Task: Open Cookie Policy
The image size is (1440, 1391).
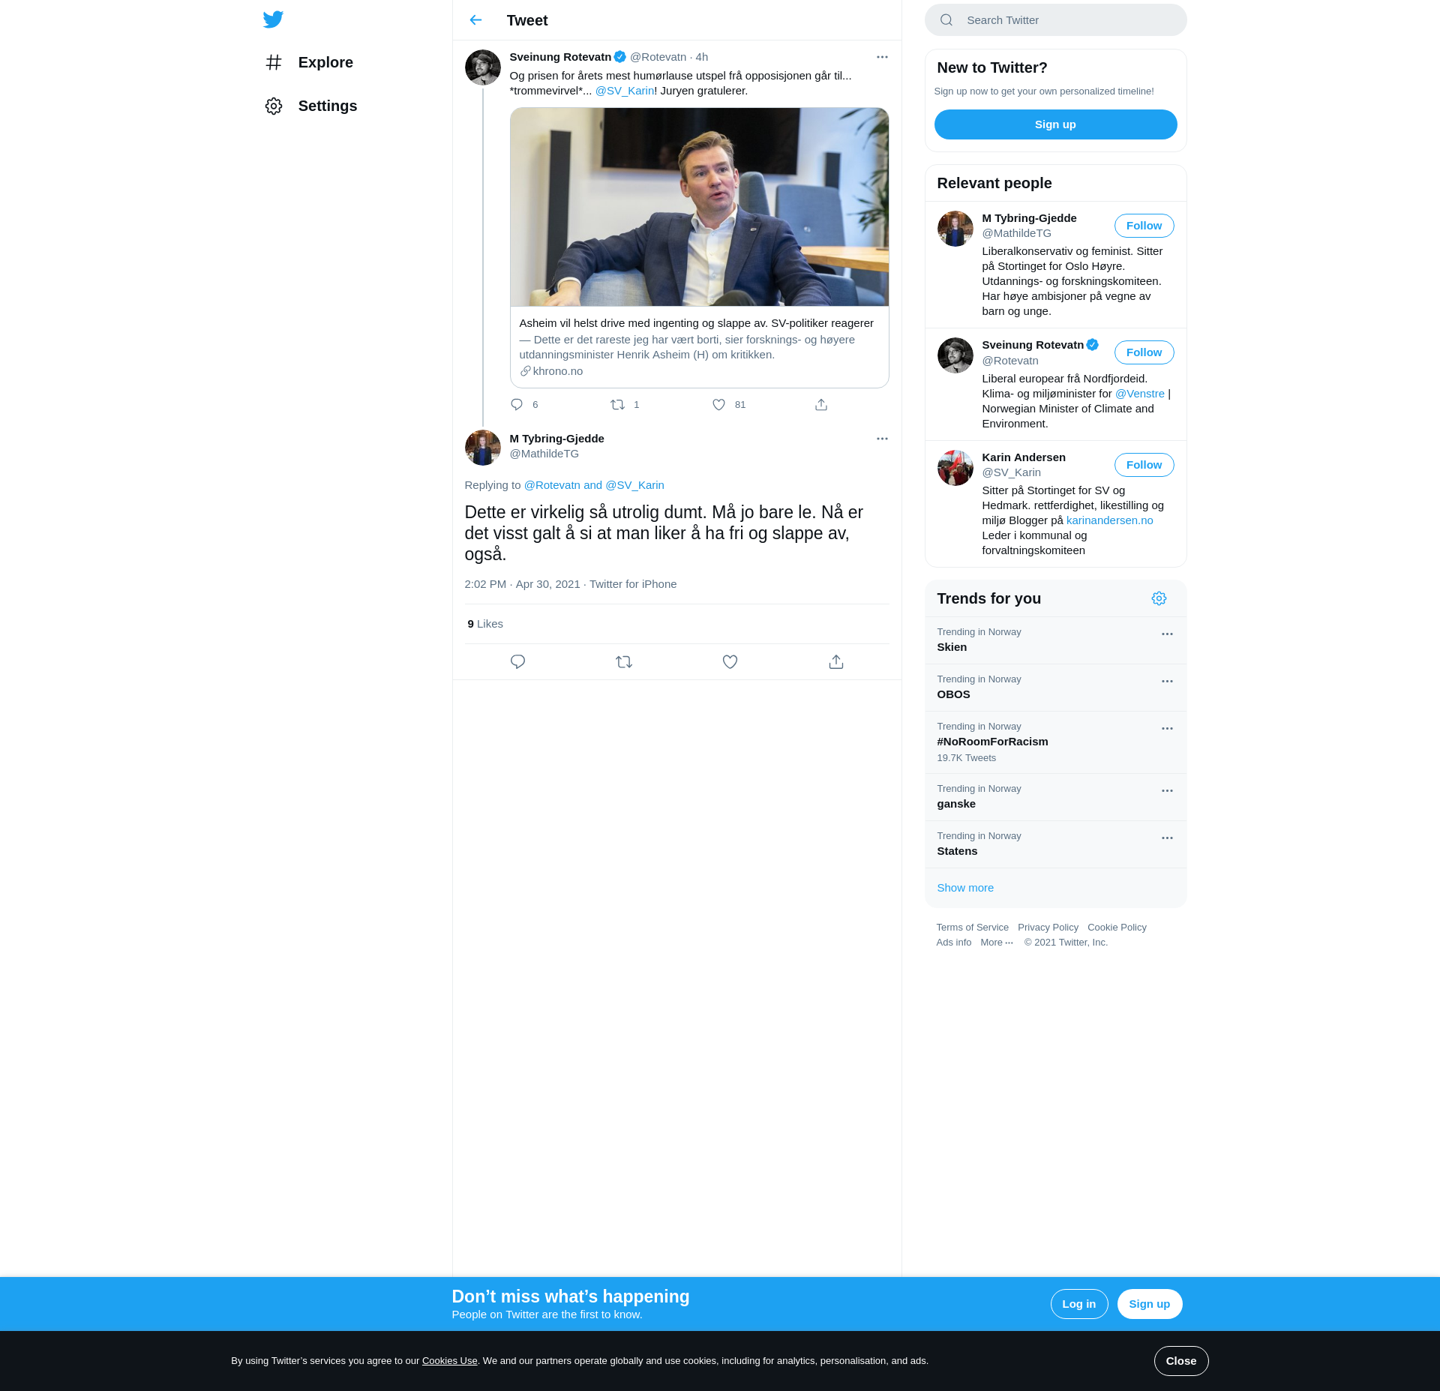Action: coord(1117,928)
